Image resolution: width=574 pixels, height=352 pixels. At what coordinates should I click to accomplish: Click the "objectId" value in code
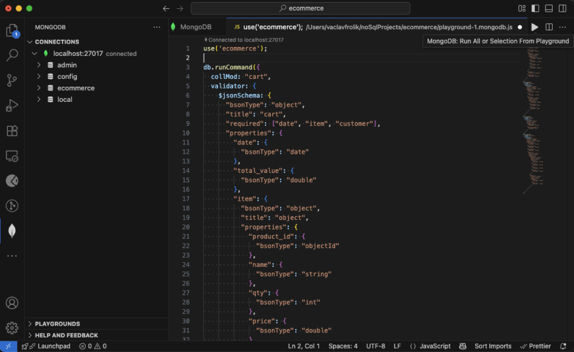tap(320, 246)
